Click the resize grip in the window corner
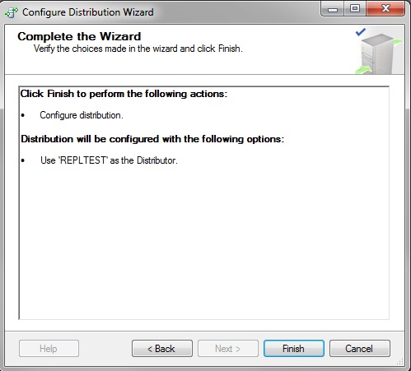This screenshot has height=371, width=411. tap(400, 362)
